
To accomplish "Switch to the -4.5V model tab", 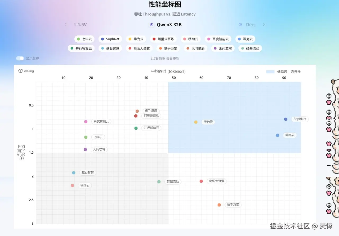I will [x=81, y=25].
